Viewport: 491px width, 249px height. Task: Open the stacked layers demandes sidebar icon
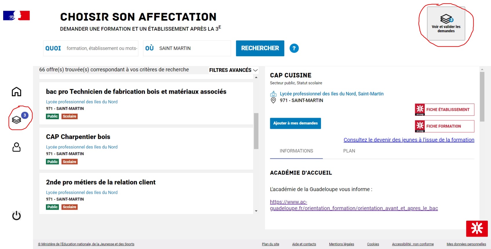point(17,119)
